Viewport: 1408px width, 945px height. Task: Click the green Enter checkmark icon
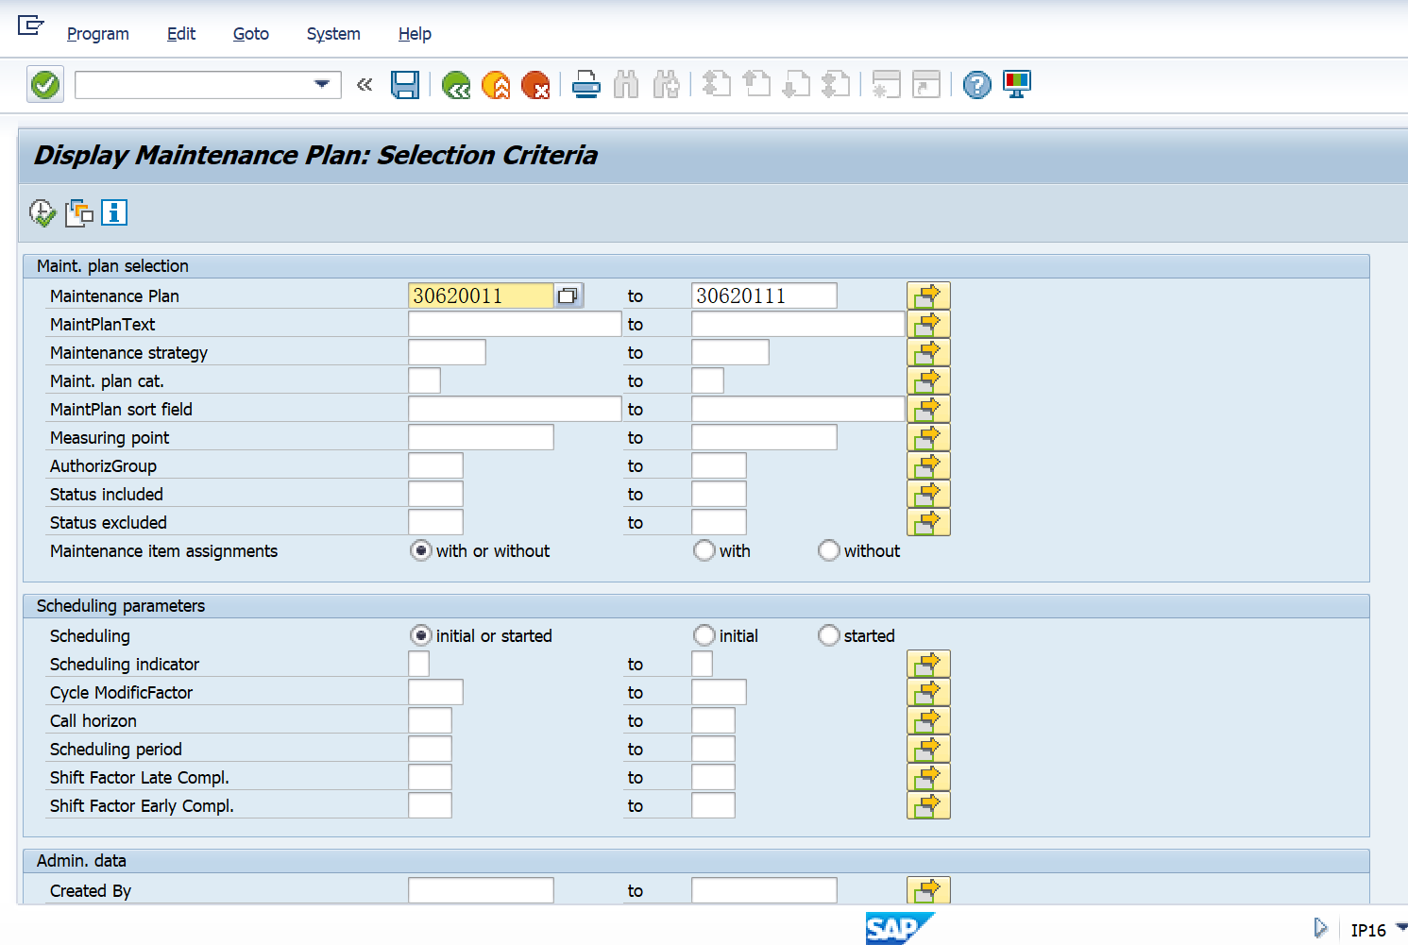click(x=45, y=85)
